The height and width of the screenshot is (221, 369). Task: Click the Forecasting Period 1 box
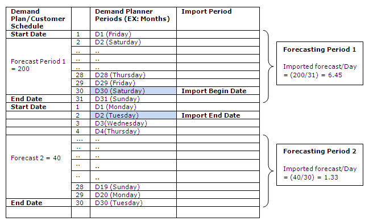click(x=320, y=63)
